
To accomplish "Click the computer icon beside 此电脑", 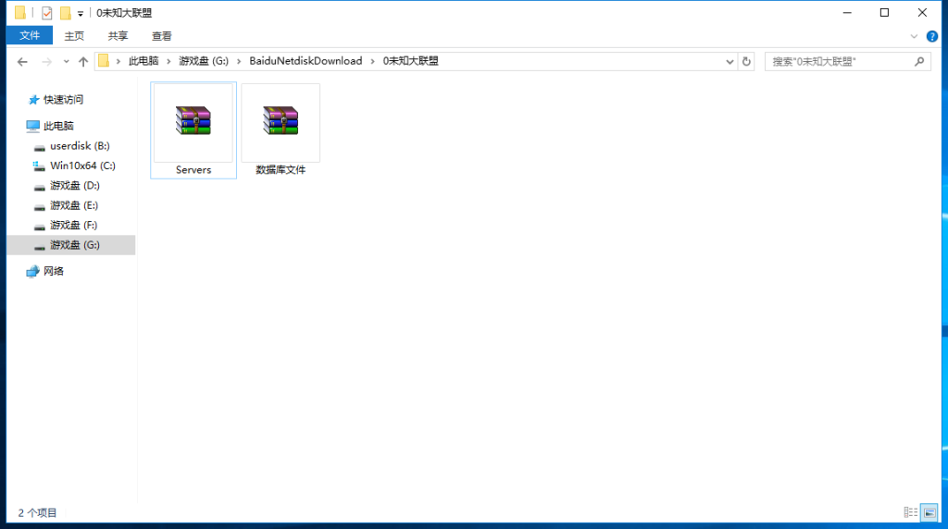I will [32, 126].
